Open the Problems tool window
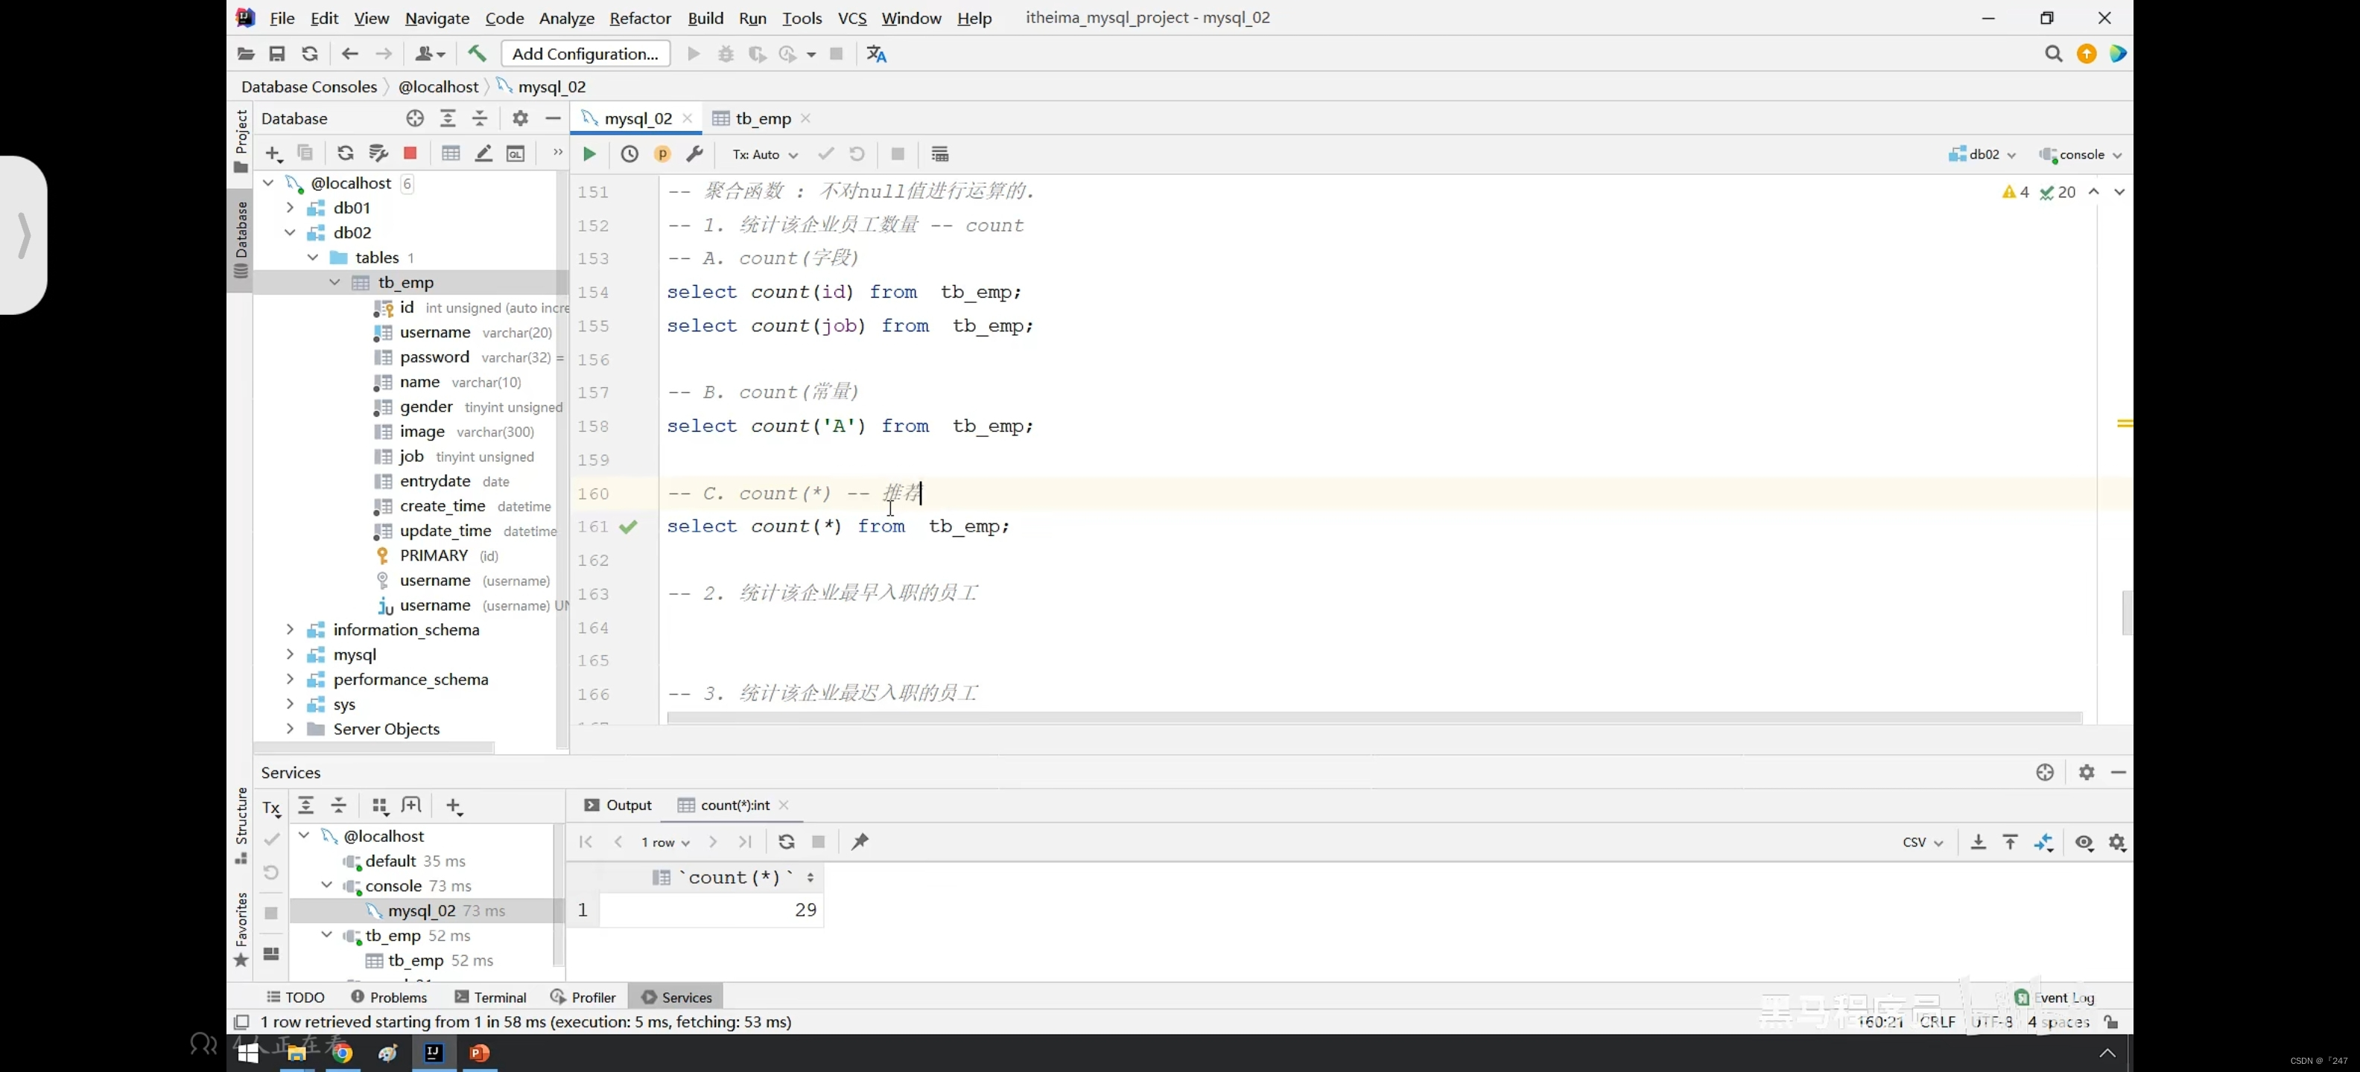This screenshot has width=2360, height=1072. [390, 997]
